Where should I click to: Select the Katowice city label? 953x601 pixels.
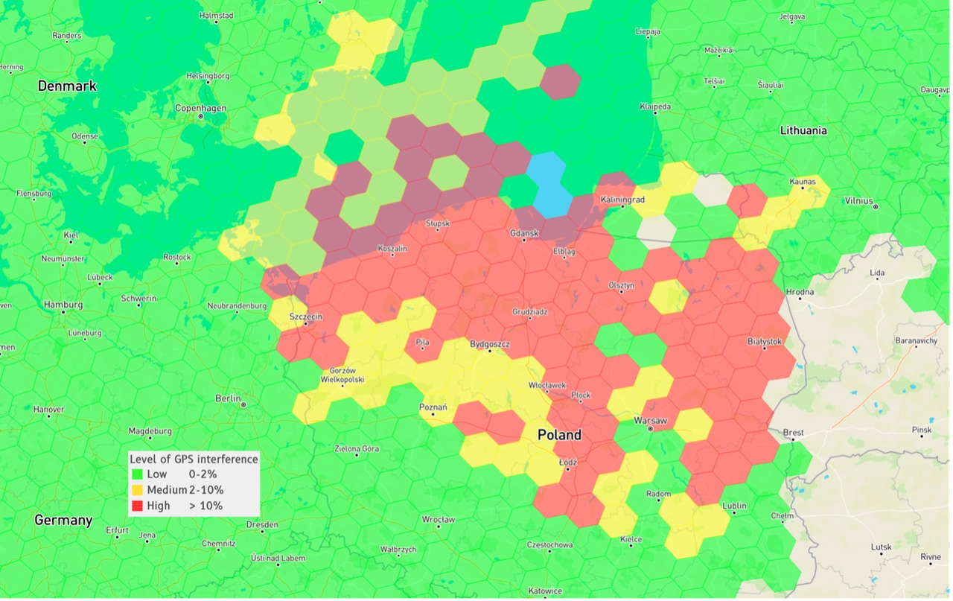pyautogui.click(x=546, y=591)
